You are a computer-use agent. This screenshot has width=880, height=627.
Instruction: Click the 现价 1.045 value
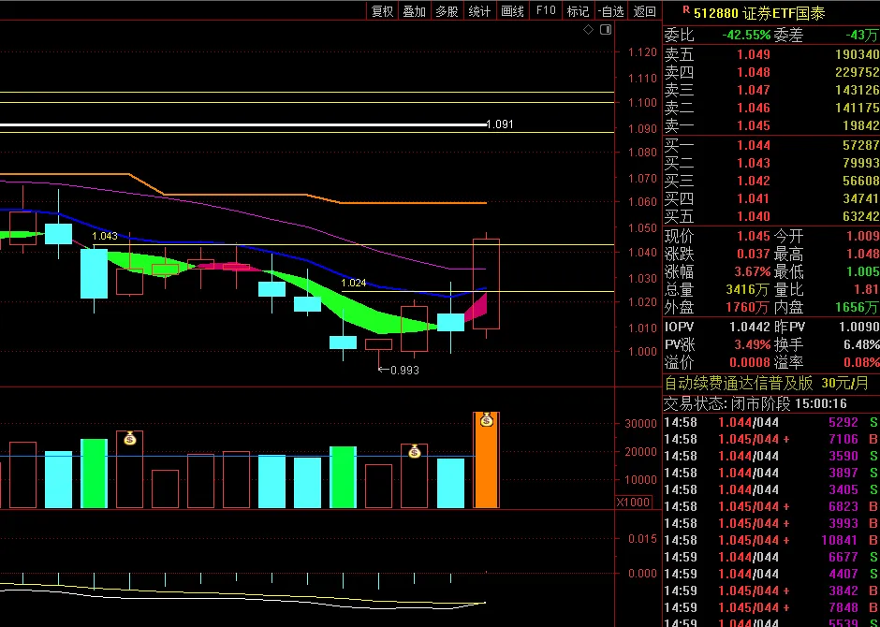coord(754,236)
